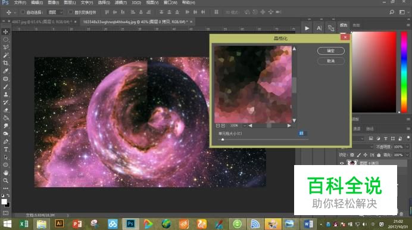
Task: Click the 单元格大小 slider handle
Action: coord(223,139)
